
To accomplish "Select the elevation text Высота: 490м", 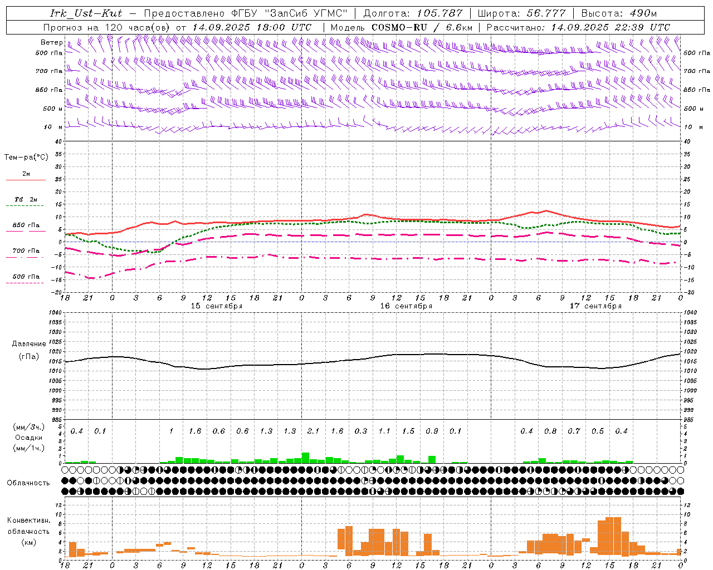I will (x=619, y=13).
